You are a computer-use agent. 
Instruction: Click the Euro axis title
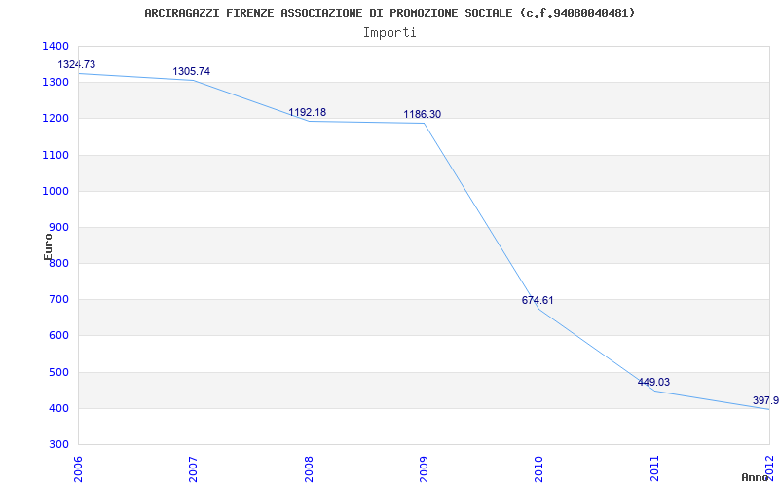(x=48, y=246)
